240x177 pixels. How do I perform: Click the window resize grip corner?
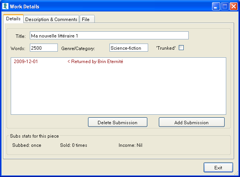pyautogui.click(x=236, y=173)
